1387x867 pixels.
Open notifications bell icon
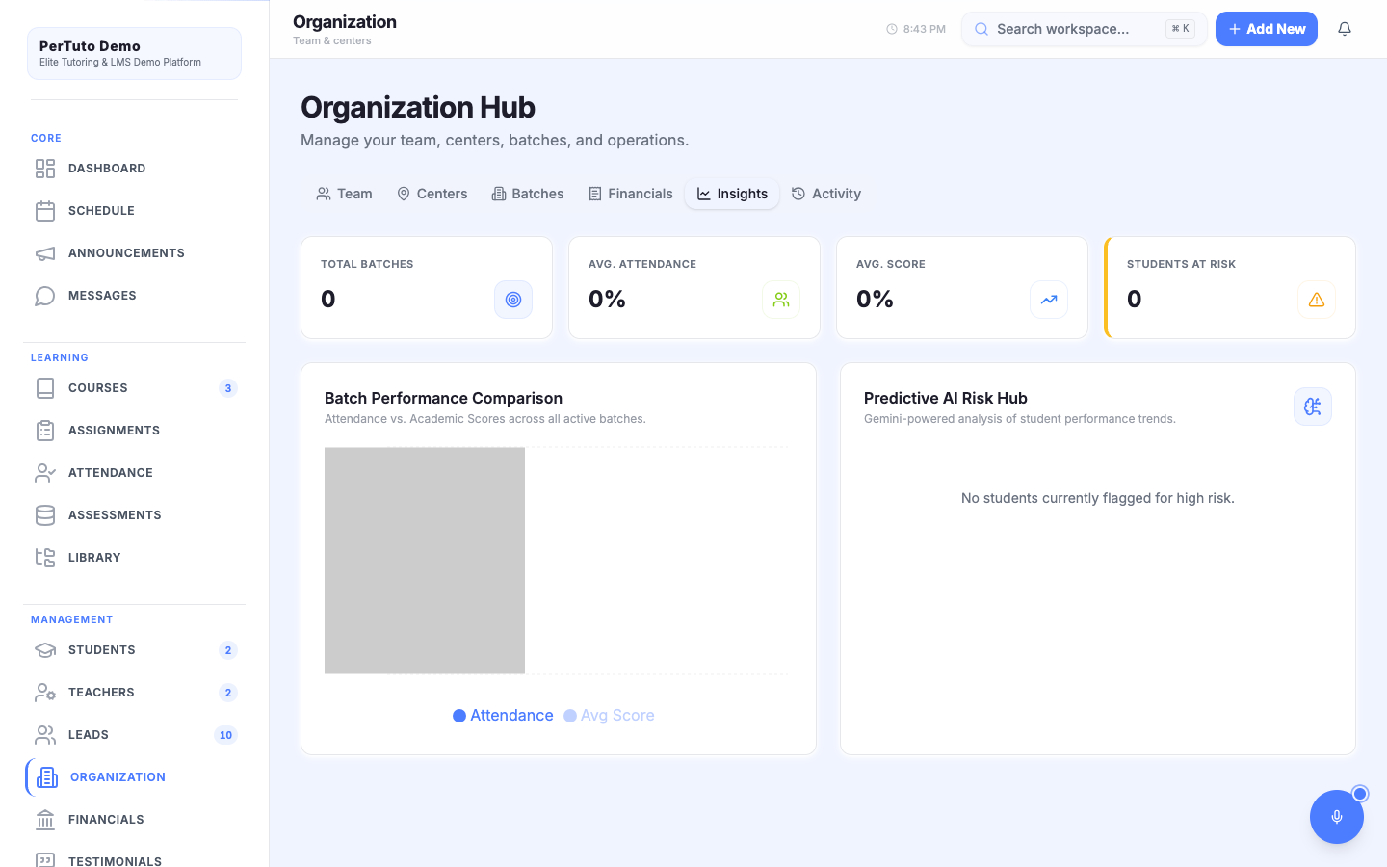pos(1345,29)
